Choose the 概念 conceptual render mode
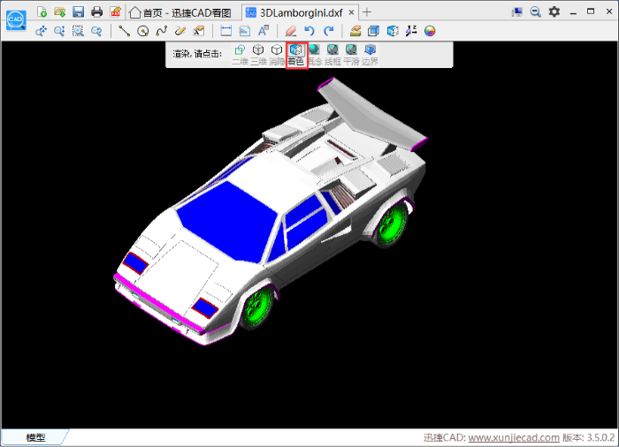619x447 pixels. point(315,55)
